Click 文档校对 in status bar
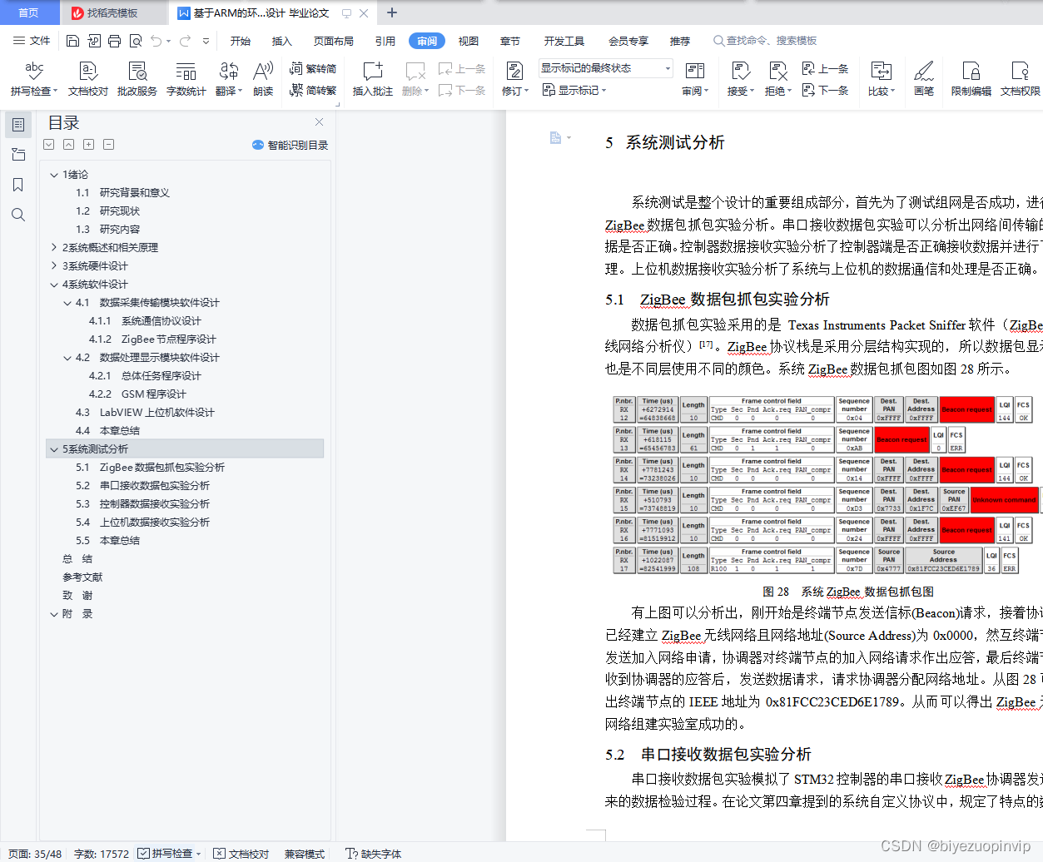Viewport: 1043px width, 862px height. pyautogui.click(x=241, y=853)
